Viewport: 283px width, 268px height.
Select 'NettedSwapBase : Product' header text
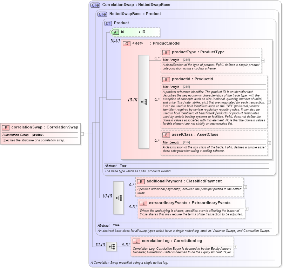[x=135, y=14]
